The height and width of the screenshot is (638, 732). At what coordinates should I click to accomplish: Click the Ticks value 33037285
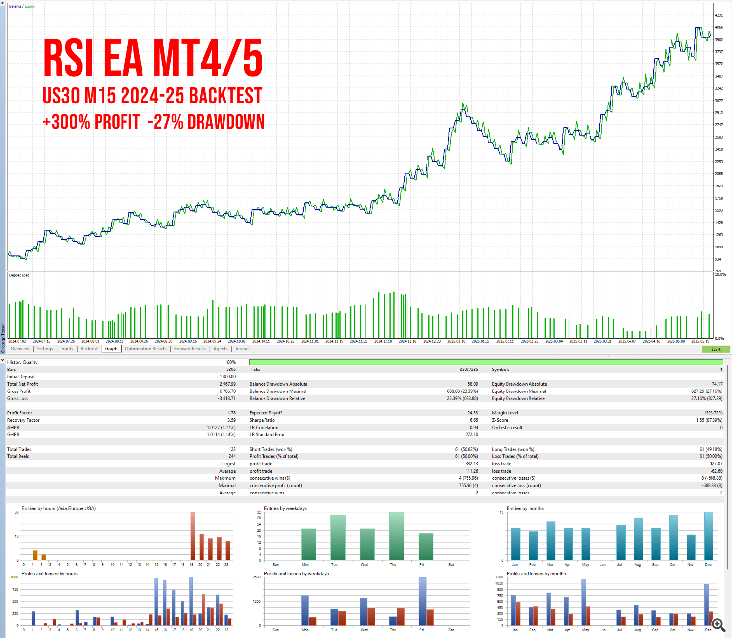tap(469, 370)
